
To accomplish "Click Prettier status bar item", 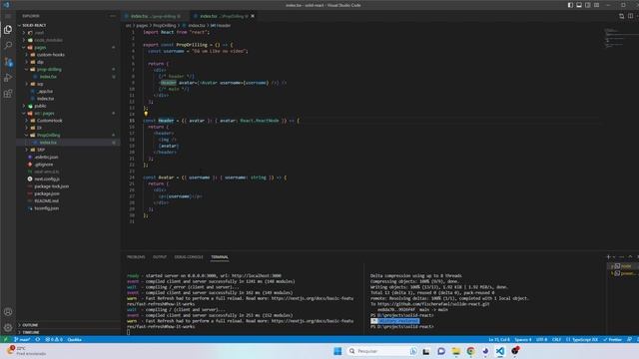I will coord(613,339).
